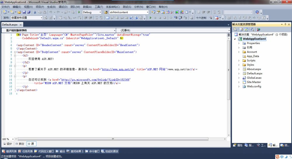Screen dimensions: 292x159
Task: Collapse the p block on line 10
Action: click(x=15, y=66)
